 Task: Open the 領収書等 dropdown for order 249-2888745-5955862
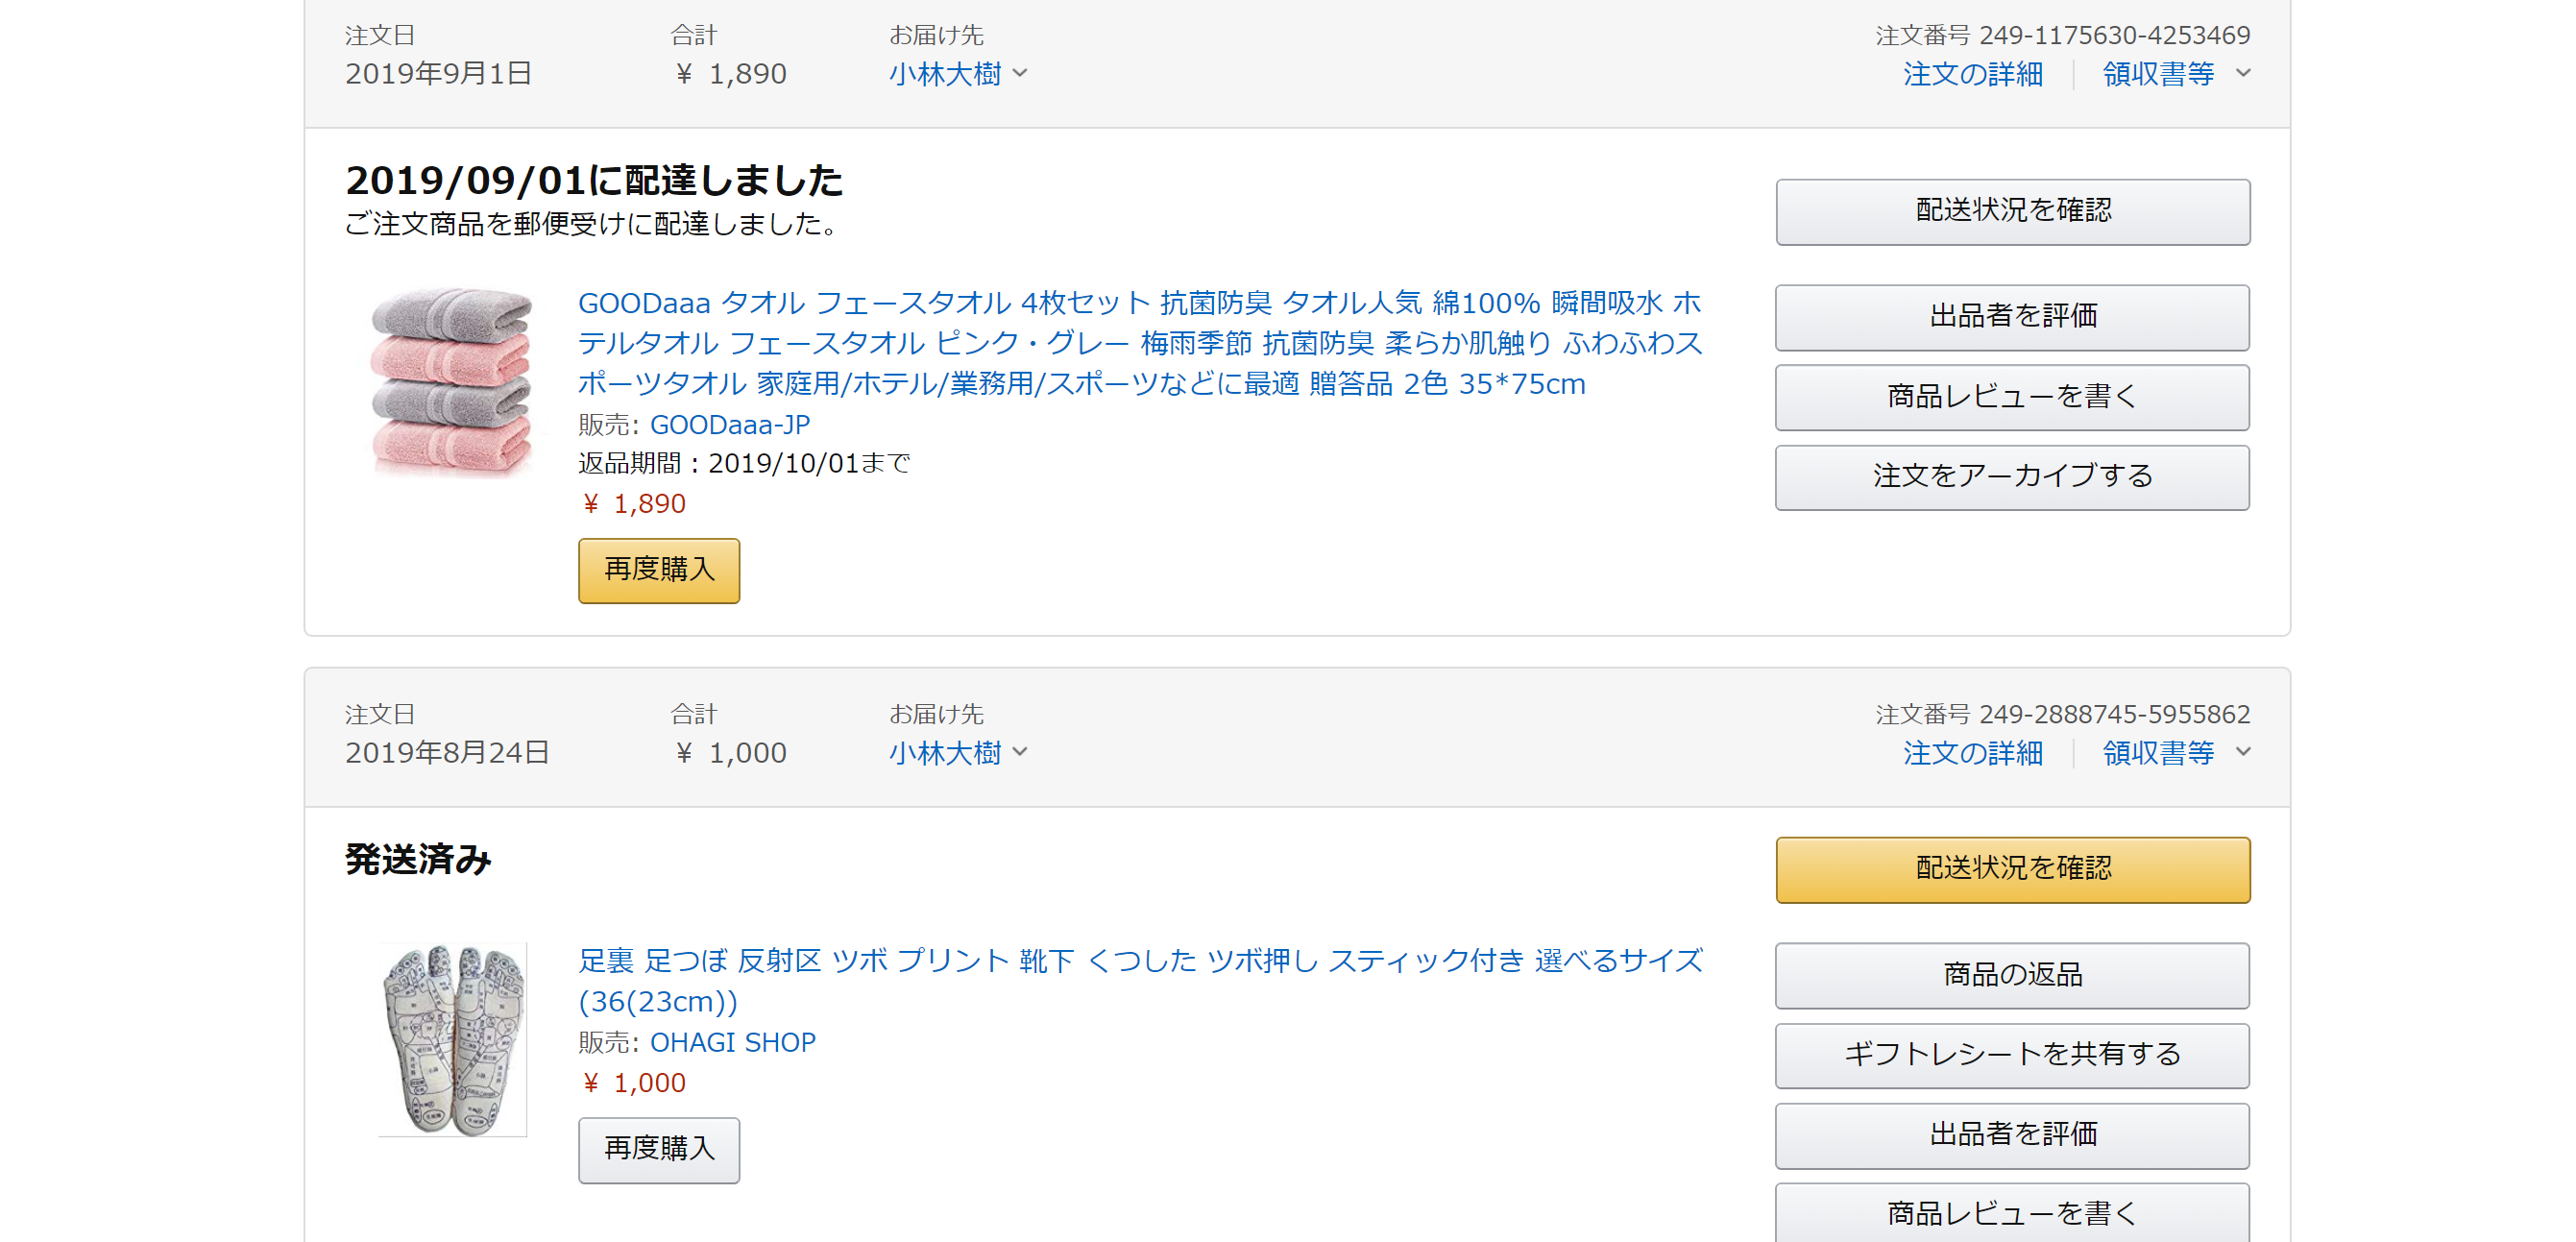[x=2175, y=753]
